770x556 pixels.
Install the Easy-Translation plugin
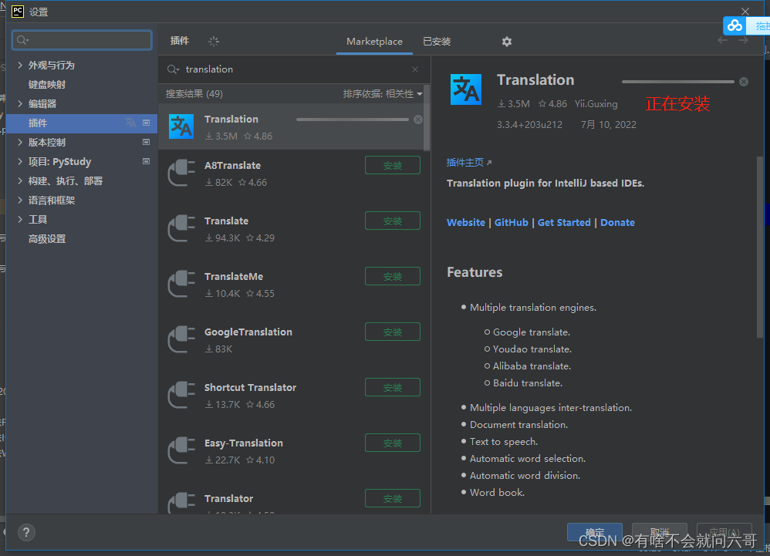pyautogui.click(x=393, y=443)
